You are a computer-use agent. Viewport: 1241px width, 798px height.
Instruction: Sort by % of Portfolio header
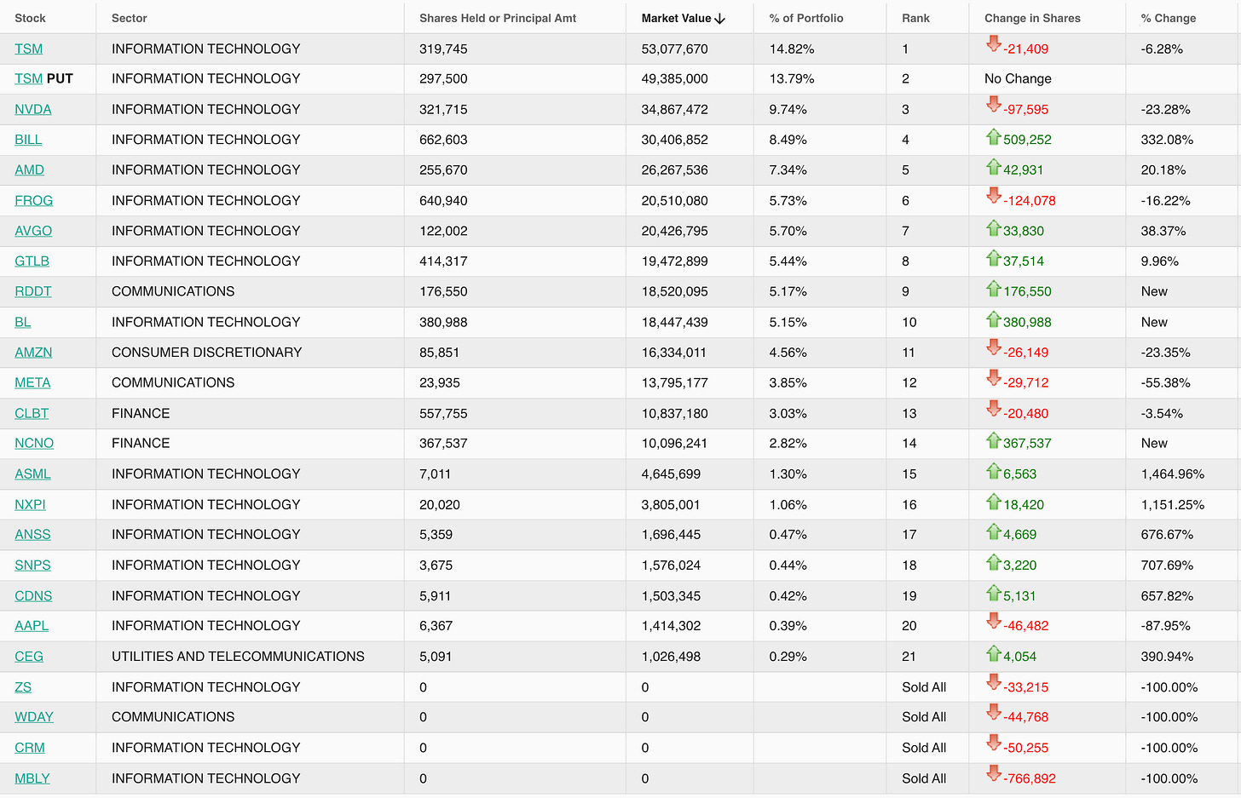click(x=806, y=18)
